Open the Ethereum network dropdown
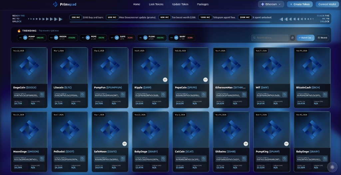 (x=271, y=4)
